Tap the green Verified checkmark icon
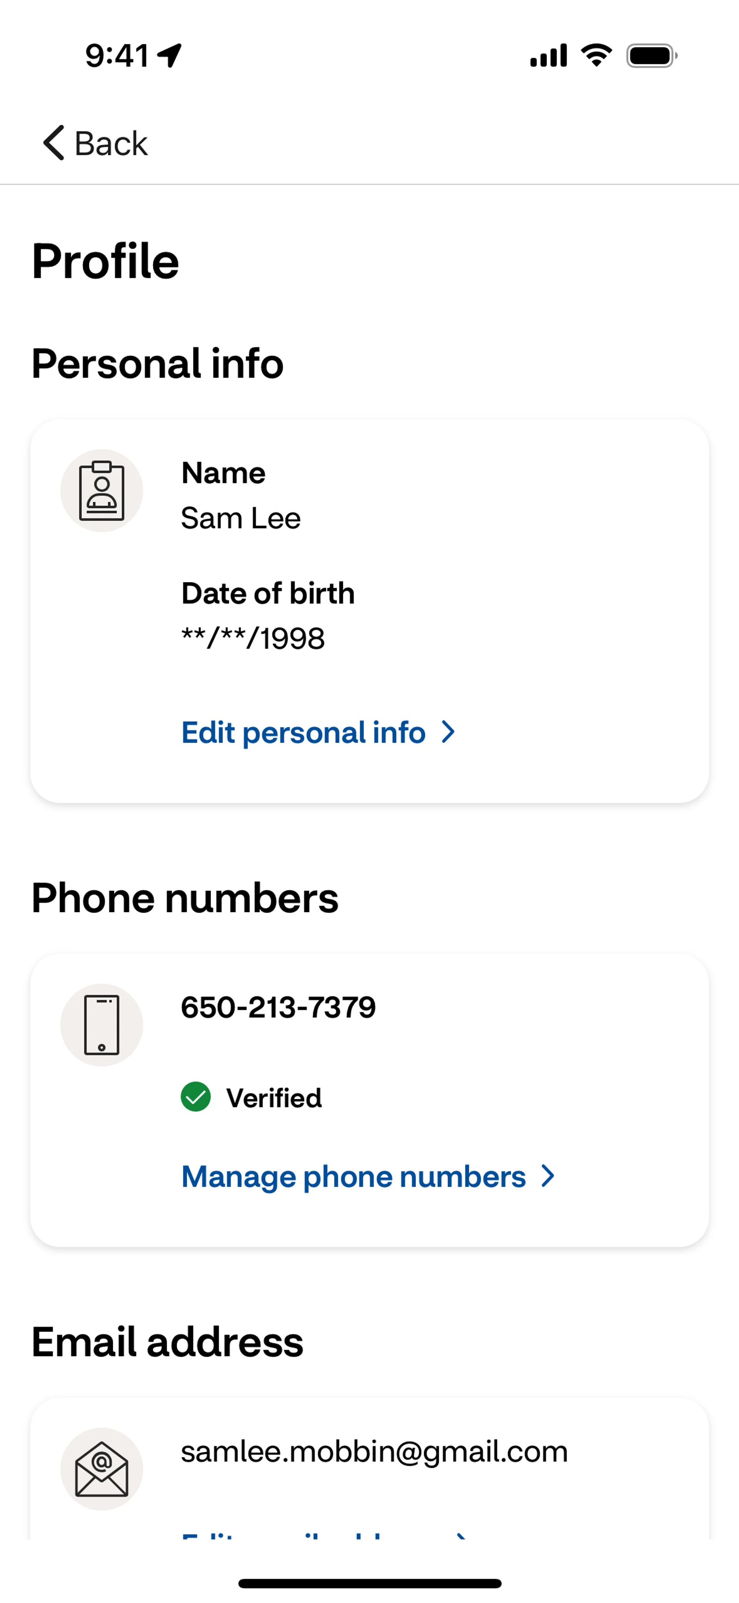This screenshot has width=739, height=1603. point(196,1097)
